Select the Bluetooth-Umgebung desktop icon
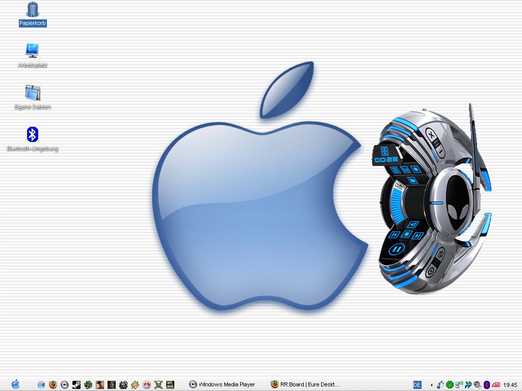Screen dimensions: 522x391 pos(32,139)
